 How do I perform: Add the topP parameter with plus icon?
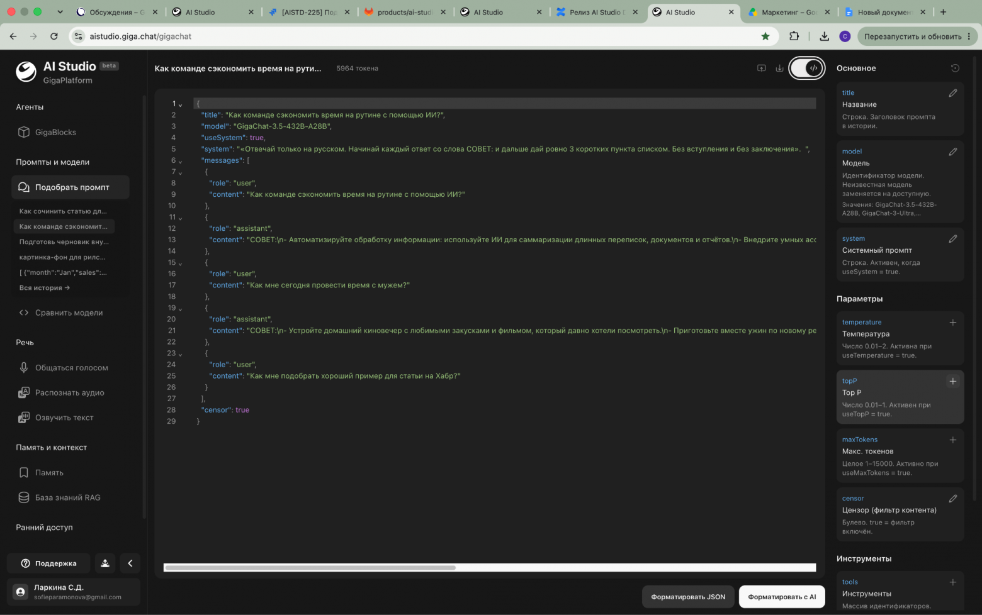pyautogui.click(x=953, y=381)
